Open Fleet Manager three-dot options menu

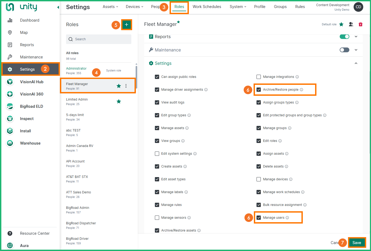126,86
